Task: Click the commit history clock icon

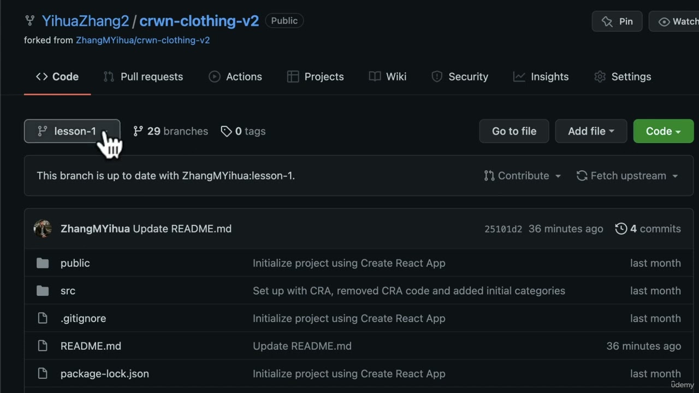Action: [621, 229]
